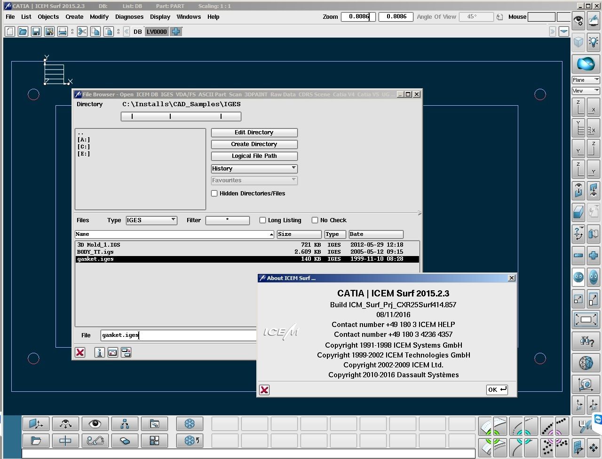
Task: Click the info icon in File Browser
Action: tap(99, 352)
